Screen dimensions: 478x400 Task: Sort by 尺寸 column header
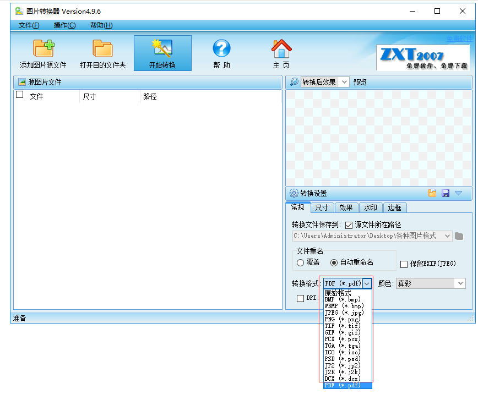click(89, 97)
